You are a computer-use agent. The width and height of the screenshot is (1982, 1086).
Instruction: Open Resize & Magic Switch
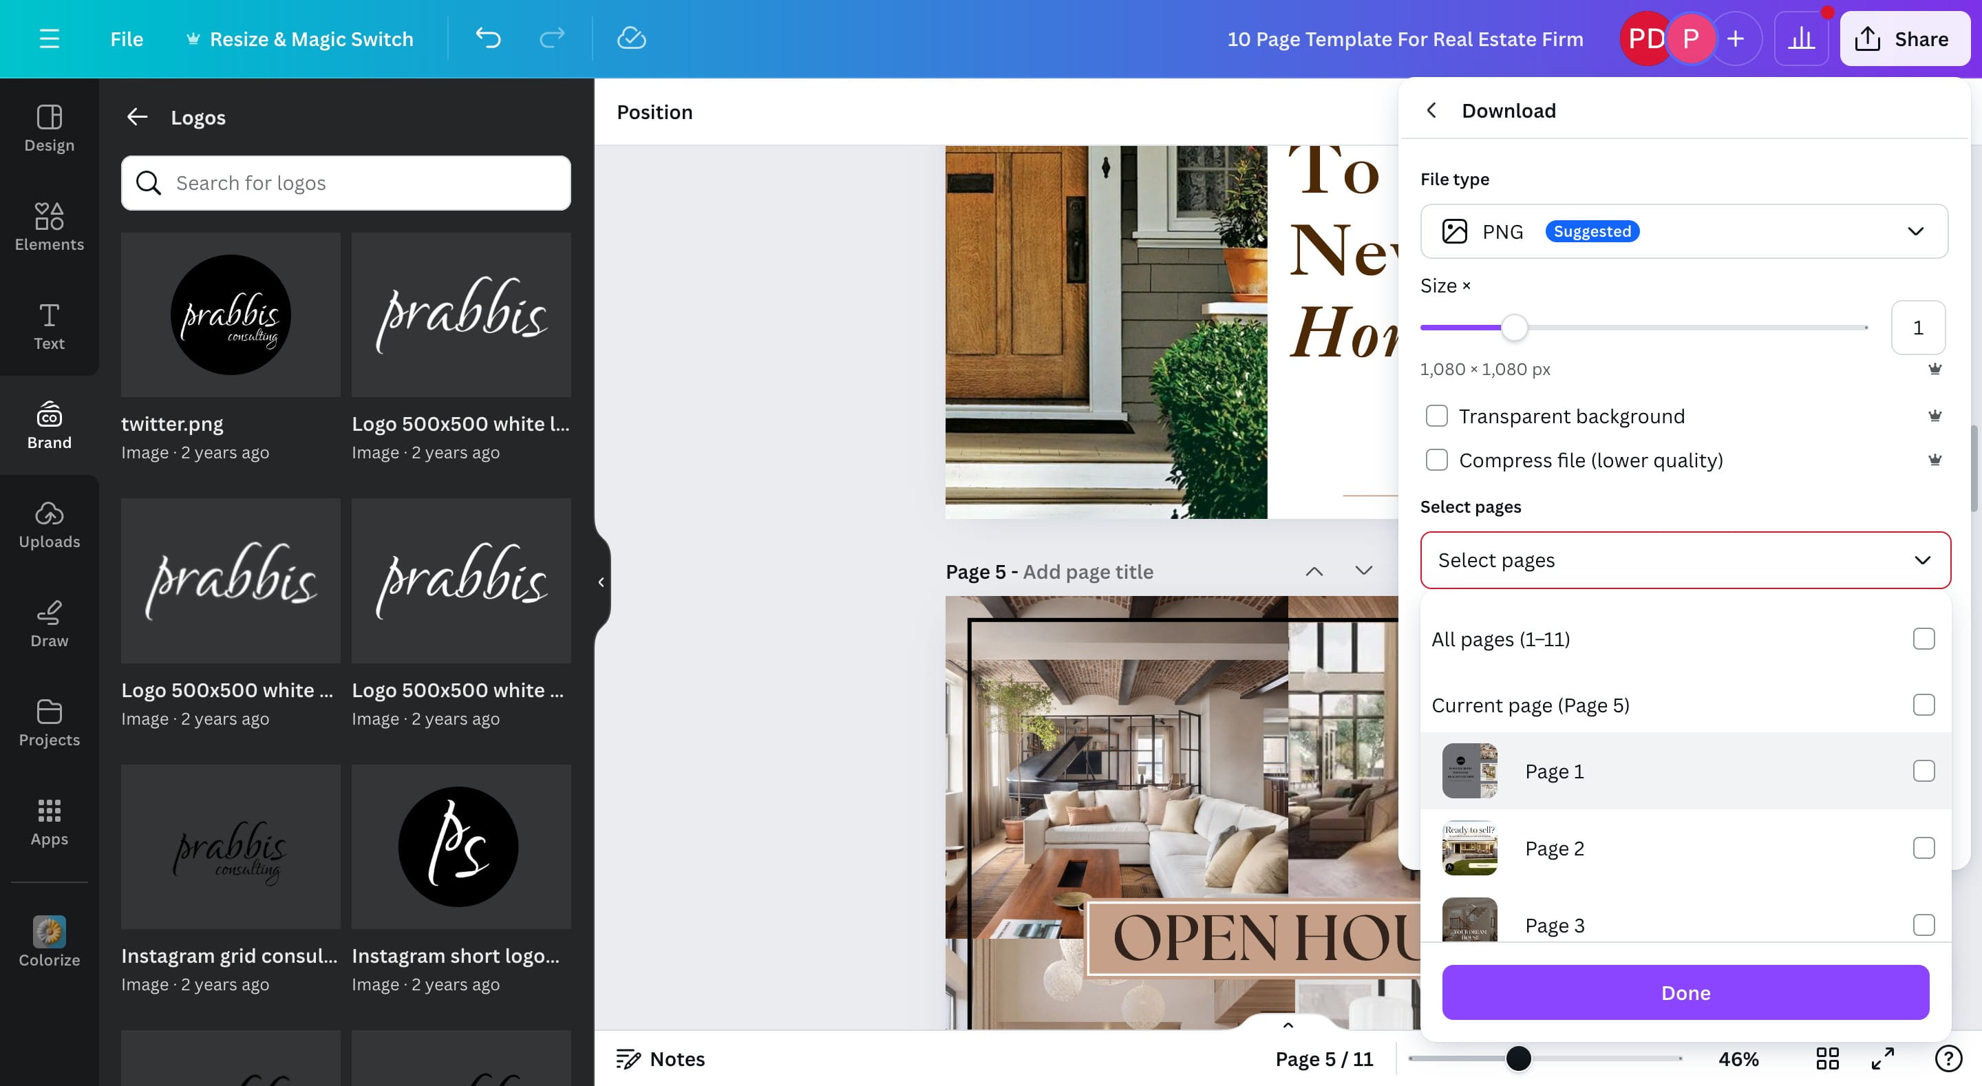(300, 39)
